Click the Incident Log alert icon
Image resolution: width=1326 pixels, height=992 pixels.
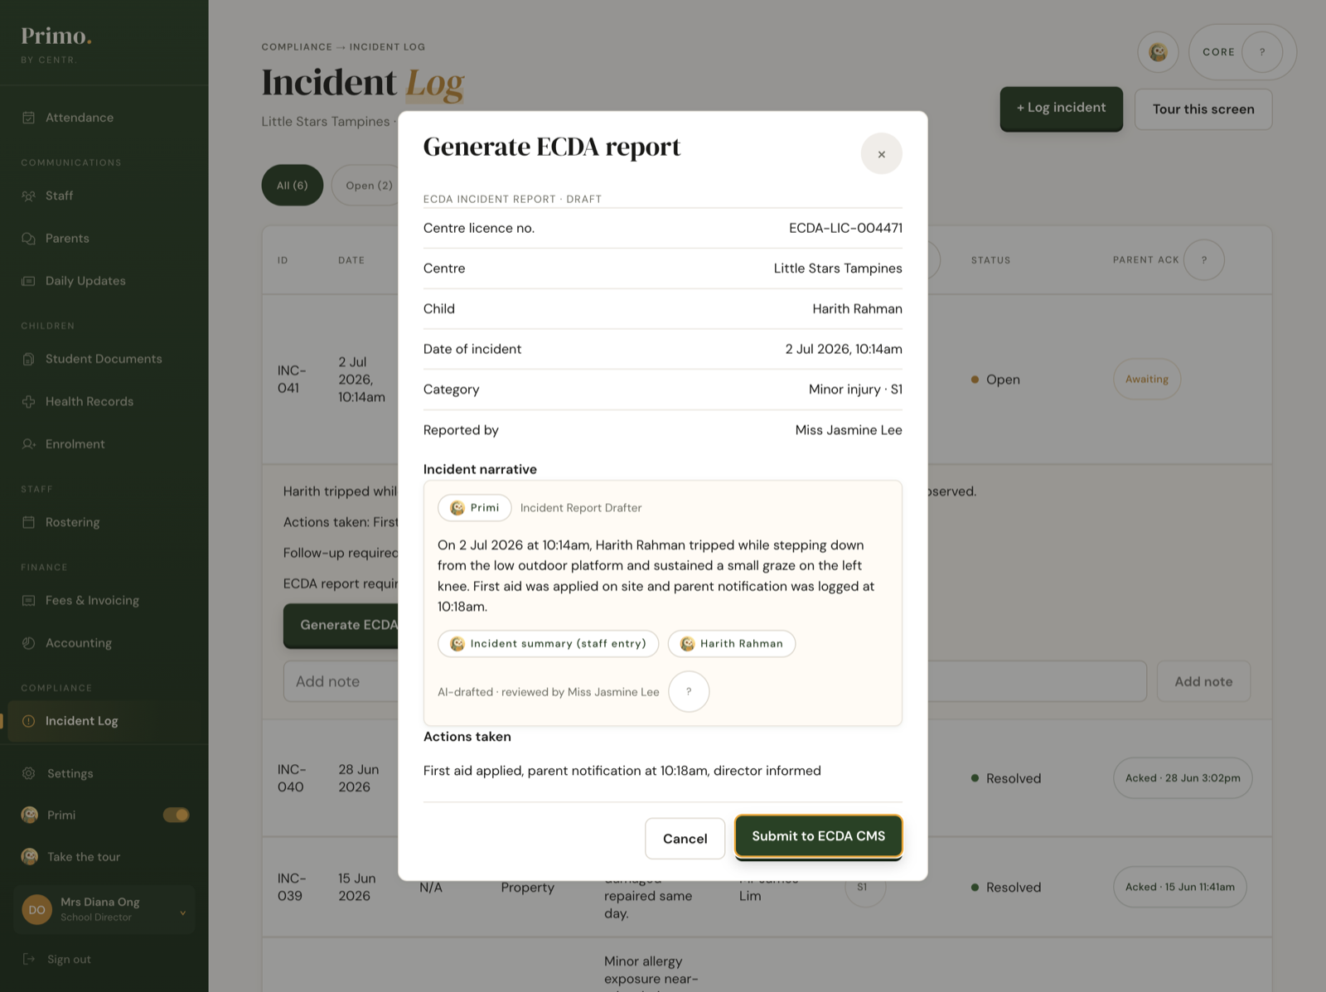28,721
